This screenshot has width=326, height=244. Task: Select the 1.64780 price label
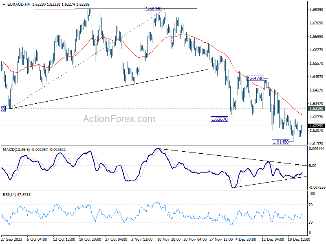(x=256, y=78)
